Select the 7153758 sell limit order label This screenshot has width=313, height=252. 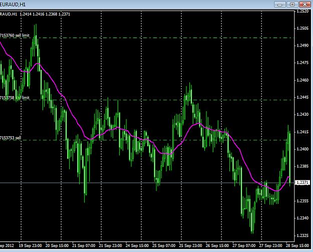coord(15,98)
